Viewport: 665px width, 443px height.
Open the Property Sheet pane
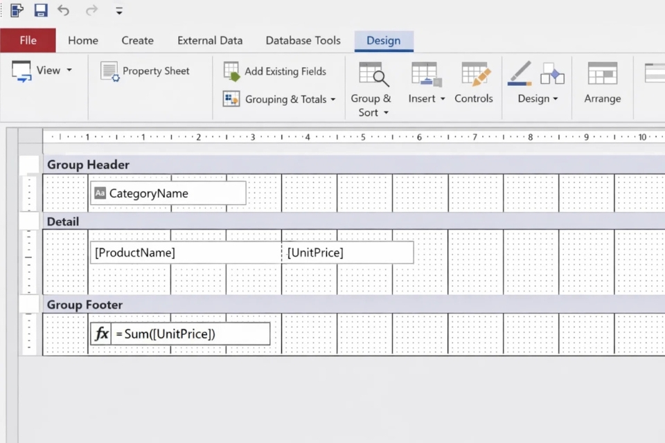point(145,71)
